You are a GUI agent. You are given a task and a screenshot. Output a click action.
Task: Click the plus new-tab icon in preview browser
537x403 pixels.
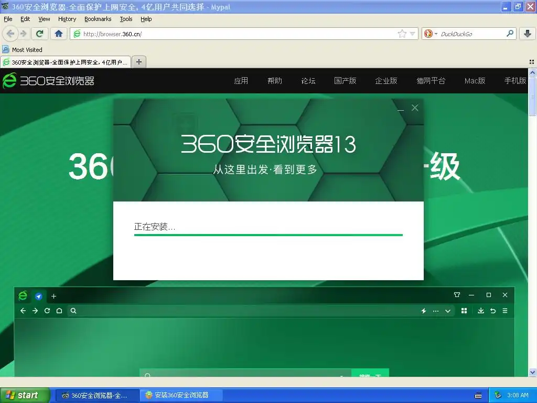tap(54, 296)
